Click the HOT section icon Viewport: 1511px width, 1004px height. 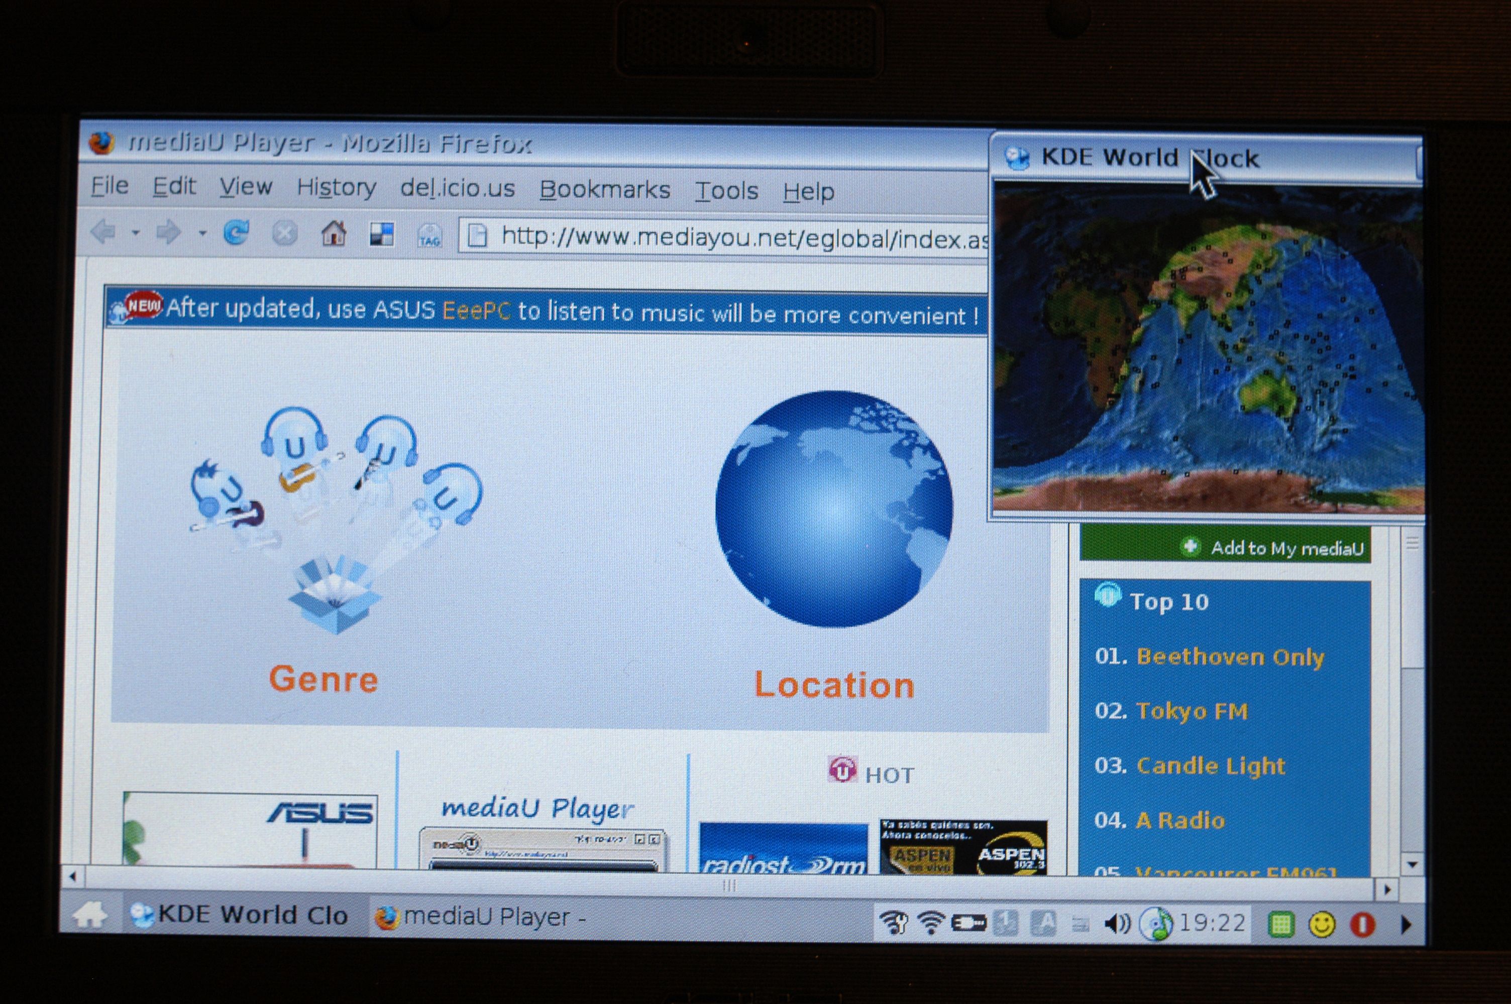[842, 770]
